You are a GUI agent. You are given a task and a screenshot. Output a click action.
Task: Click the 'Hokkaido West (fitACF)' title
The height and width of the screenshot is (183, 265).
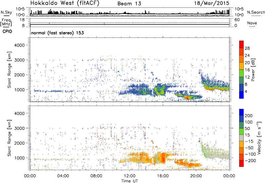coord(65,3)
